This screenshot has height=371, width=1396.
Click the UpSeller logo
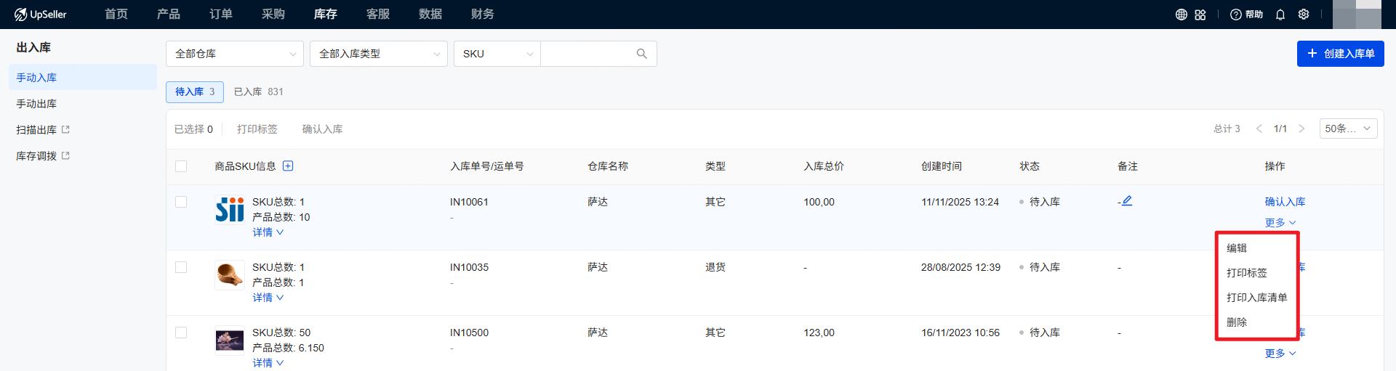[41, 15]
